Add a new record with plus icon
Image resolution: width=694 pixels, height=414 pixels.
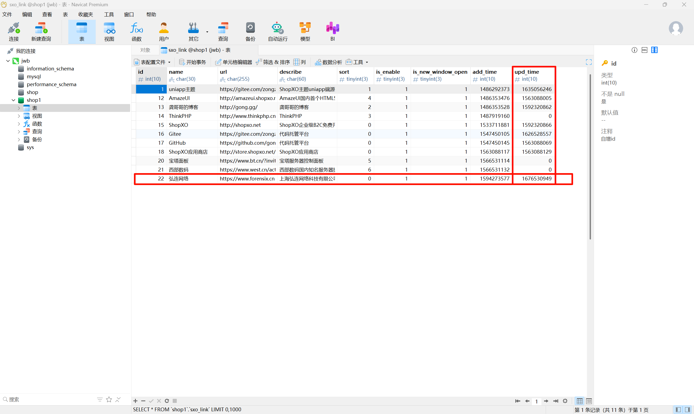coord(135,401)
